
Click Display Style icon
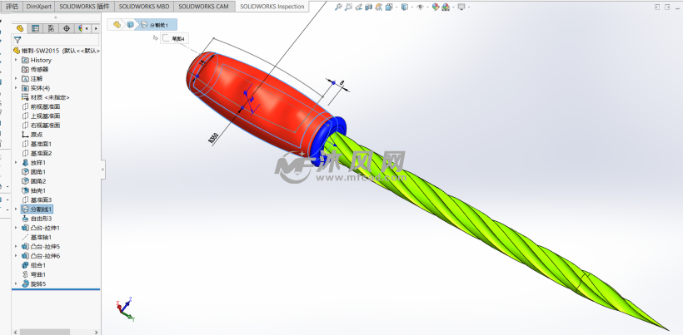404,7
